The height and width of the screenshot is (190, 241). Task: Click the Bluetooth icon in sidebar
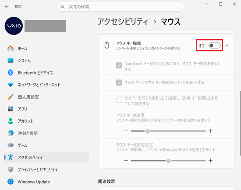11,72
